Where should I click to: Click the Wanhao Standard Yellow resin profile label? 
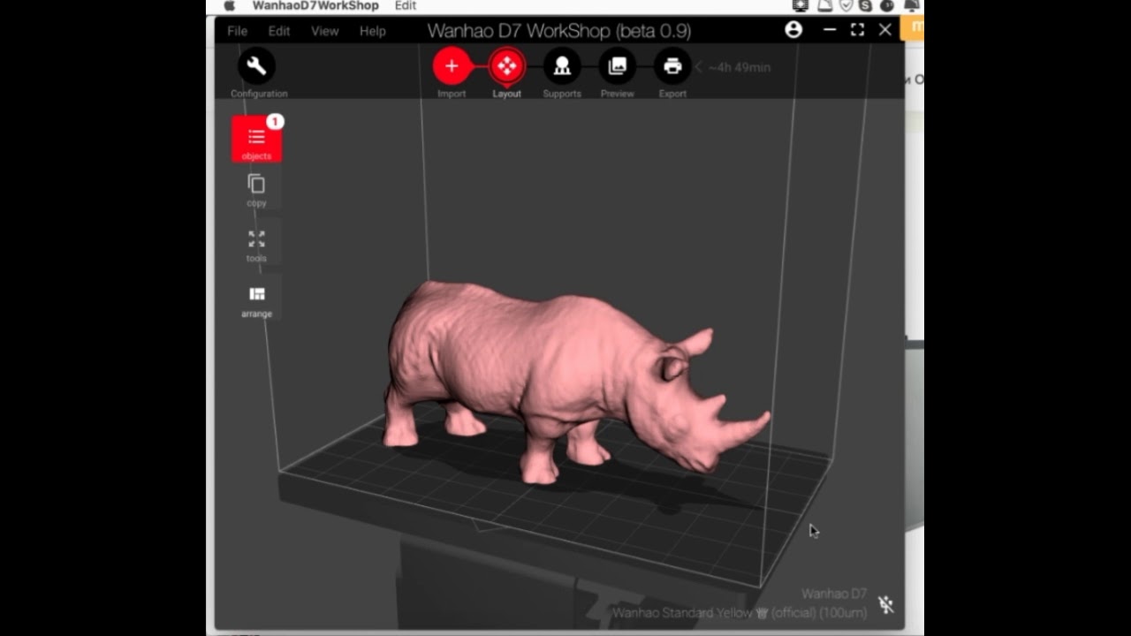coord(740,613)
